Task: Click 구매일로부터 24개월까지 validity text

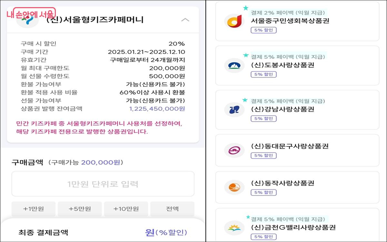Action: click(147, 60)
